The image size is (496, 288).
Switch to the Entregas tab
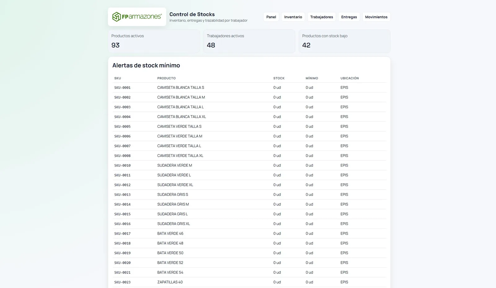(x=349, y=17)
